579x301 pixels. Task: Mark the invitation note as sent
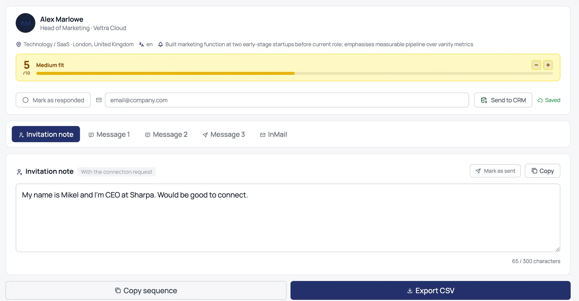pyautogui.click(x=495, y=171)
